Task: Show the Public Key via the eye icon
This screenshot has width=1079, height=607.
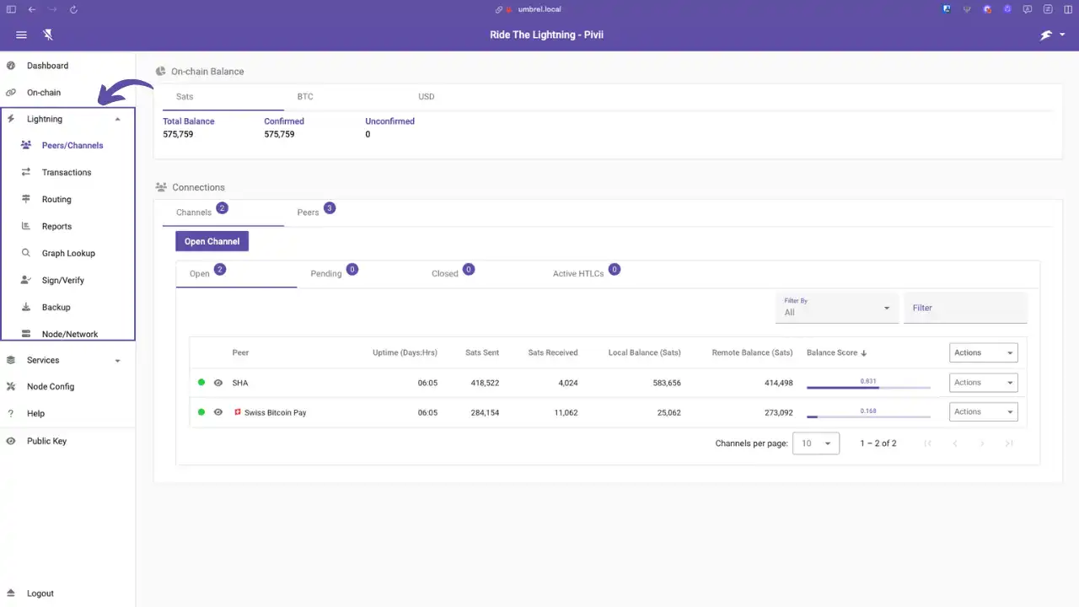Action: coord(11,441)
